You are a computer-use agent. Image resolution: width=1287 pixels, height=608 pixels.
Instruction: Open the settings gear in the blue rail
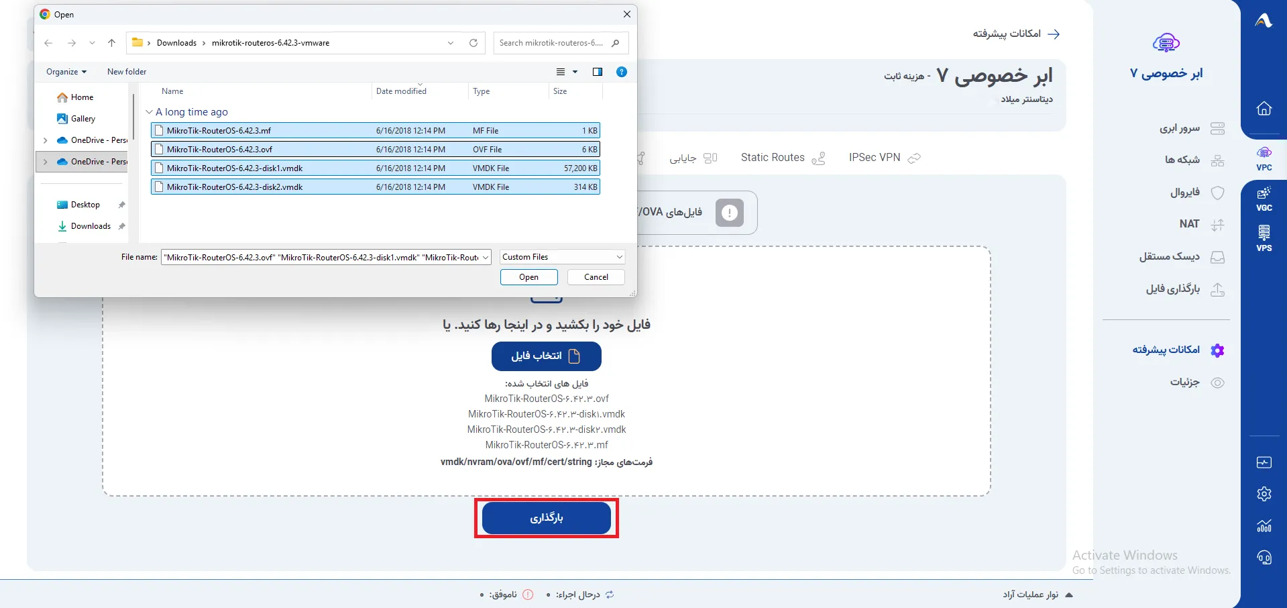tap(1264, 494)
